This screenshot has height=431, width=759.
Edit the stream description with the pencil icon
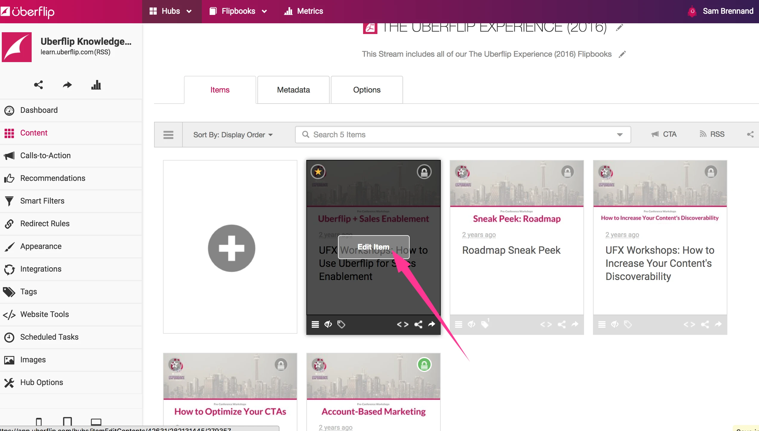[x=622, y=54]
